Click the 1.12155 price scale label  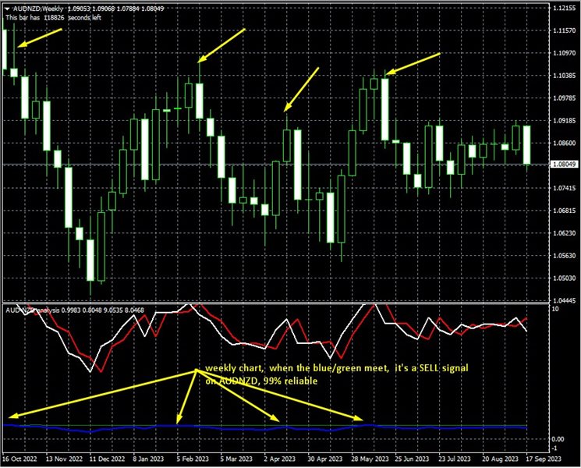[564, 8]
